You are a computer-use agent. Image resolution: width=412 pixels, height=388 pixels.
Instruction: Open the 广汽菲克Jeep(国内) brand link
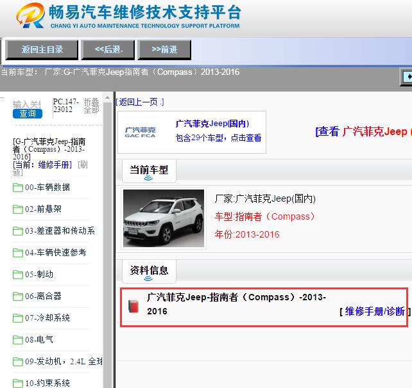[x=212, y=124]
